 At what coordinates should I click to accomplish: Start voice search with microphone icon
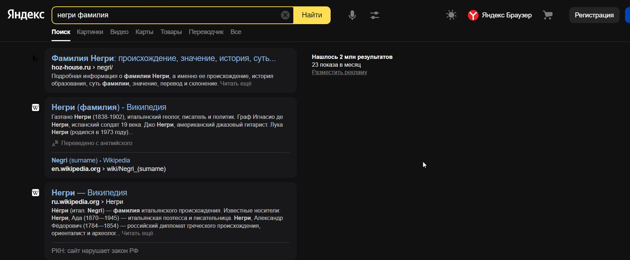tap(352, 15)
